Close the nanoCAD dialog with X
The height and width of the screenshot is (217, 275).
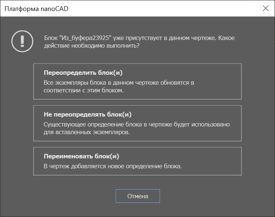tap(265, 8)
